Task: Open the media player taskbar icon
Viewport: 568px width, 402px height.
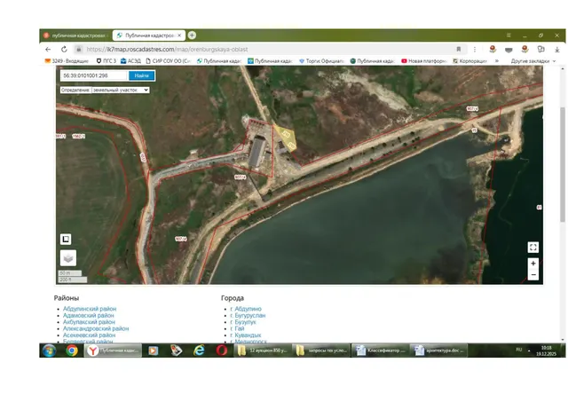Action: click(x=154, y=351)
